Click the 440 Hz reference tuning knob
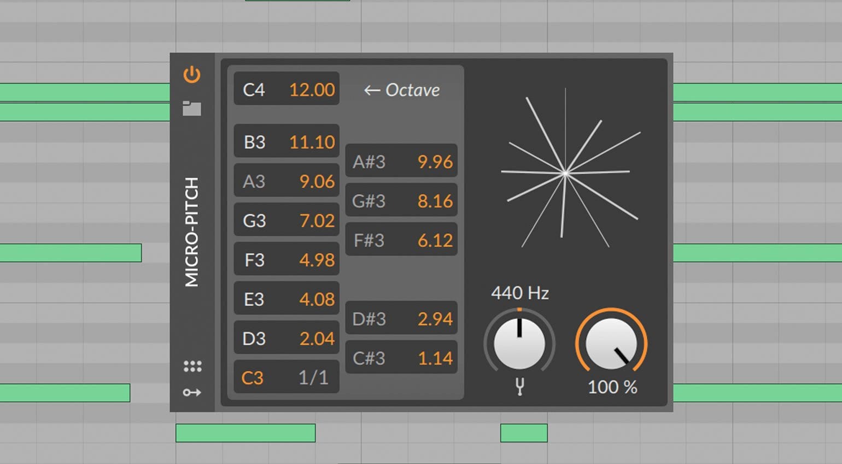The width and height of the screenshot is (842, 464). (518, 343)
